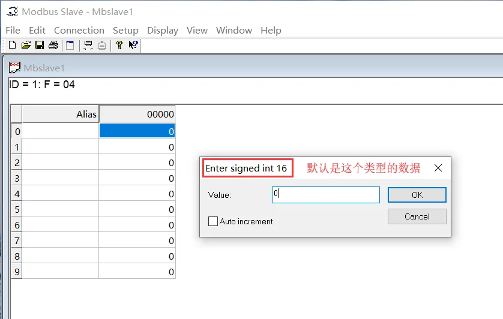Click the ID = 1: F = 04 status text
503x319 pixels.
click(42, 85)
